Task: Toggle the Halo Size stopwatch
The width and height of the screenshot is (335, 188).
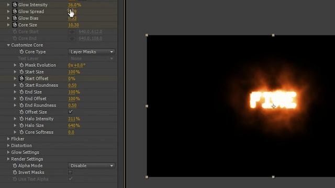Action: 21,125
